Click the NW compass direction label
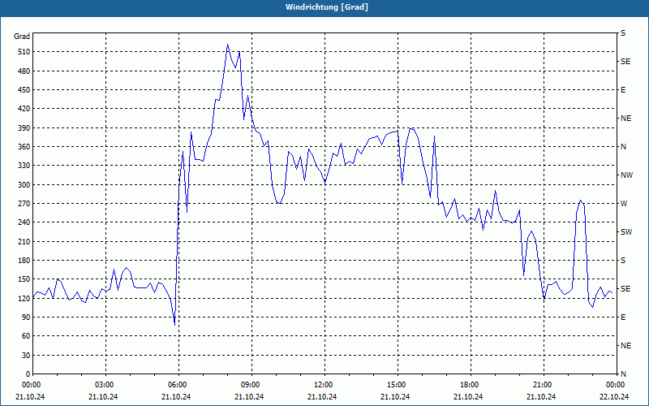This screenshot has height=406, width=649. click(x=626, y=175)
